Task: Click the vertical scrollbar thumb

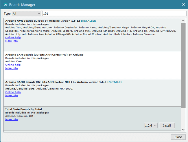Action: [183, 66]
